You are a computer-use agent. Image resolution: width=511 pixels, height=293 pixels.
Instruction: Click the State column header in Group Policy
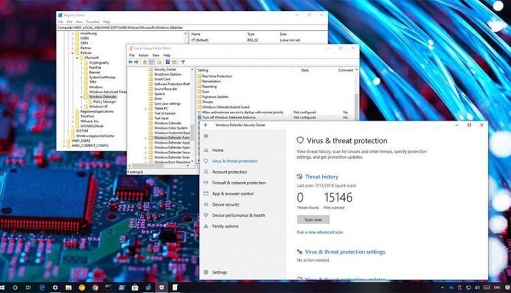305,70
